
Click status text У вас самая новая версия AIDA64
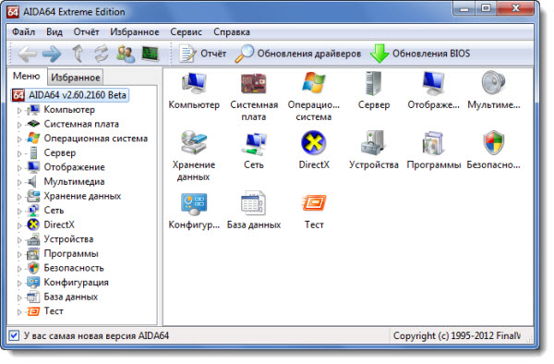click(96, 335)
